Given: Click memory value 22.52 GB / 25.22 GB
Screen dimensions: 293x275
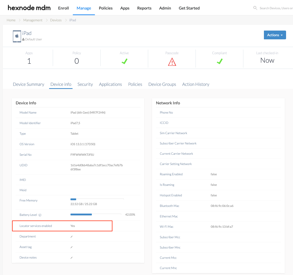Looking at the screenshot, I should [84, 204].
